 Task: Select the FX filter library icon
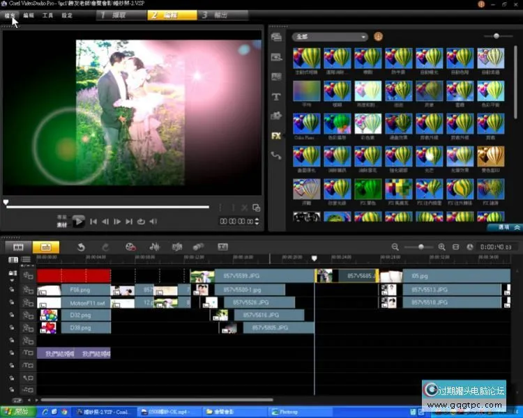point(276,136)
